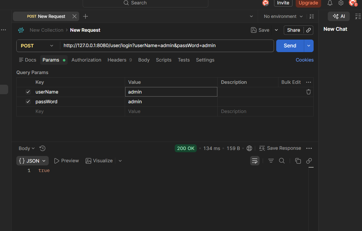The height and width of the screenshot is (231, 362).
Task: Click the top Search bar
Action: [x=145, y=3]
